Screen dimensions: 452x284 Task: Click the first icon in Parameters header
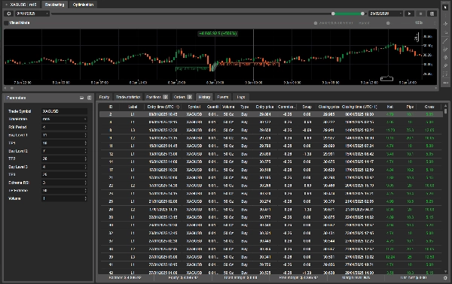[x=81, y=98]
